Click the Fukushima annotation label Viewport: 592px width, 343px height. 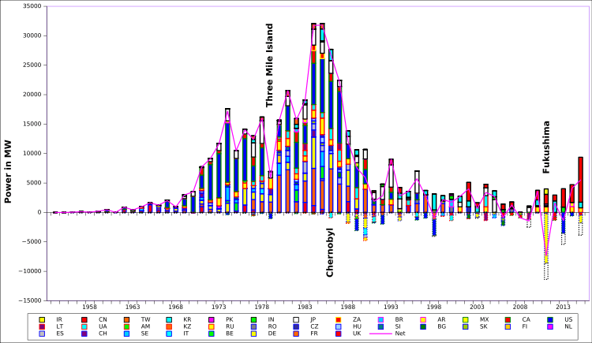(x=546, y=147)
